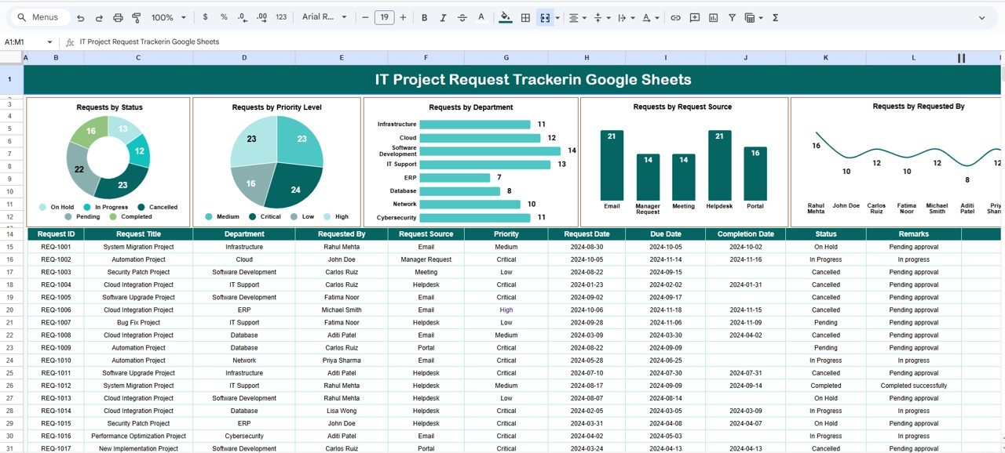Apply currency format with dollar icon

(x=205, y=16)
